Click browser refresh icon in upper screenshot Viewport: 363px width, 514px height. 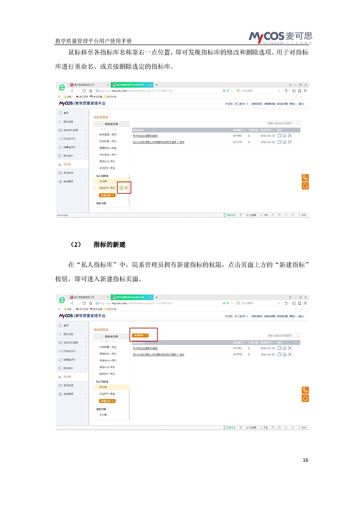84,91
